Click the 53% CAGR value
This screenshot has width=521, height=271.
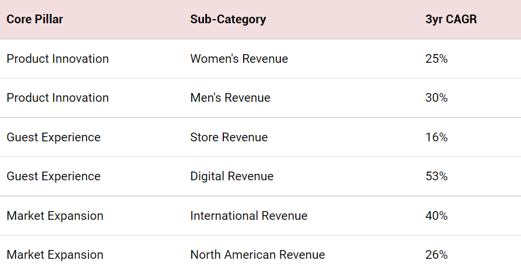[x=436, y=176]
